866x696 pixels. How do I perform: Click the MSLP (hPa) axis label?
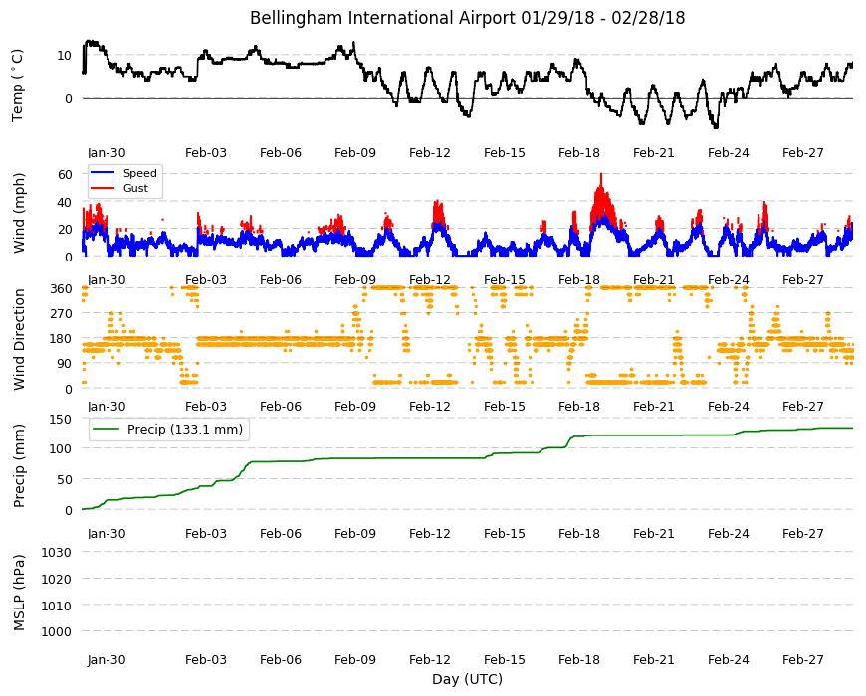pyautogui.click(x=19, y=593)
